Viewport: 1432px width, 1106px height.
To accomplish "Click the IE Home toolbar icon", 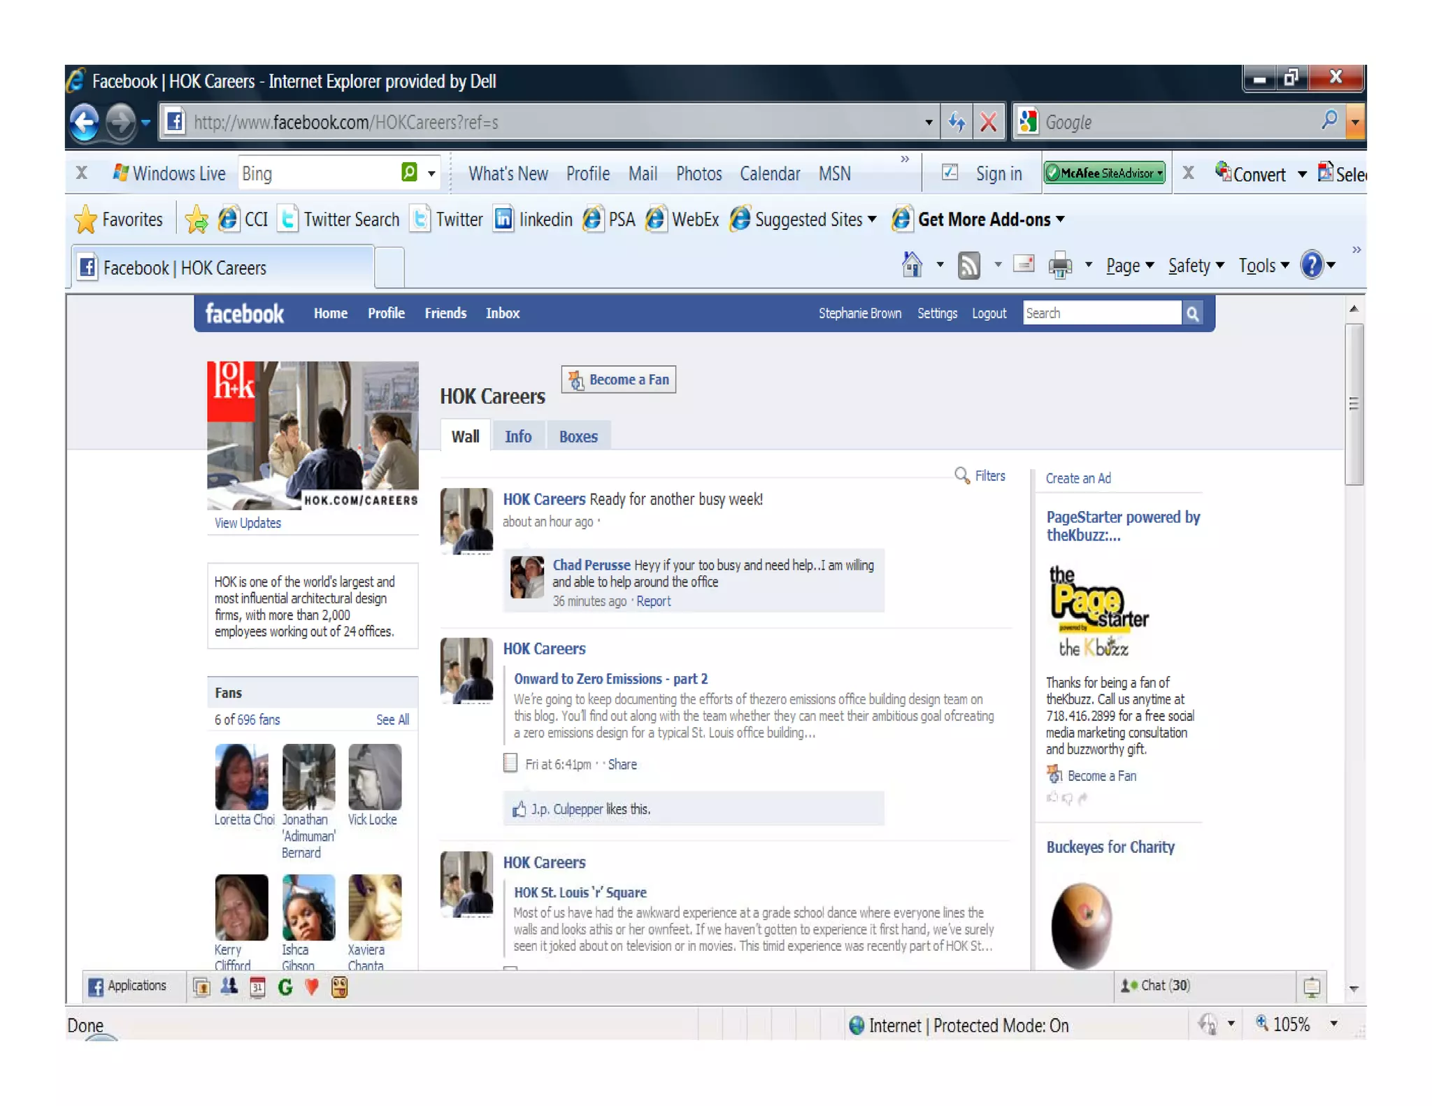I will point(912,265).
